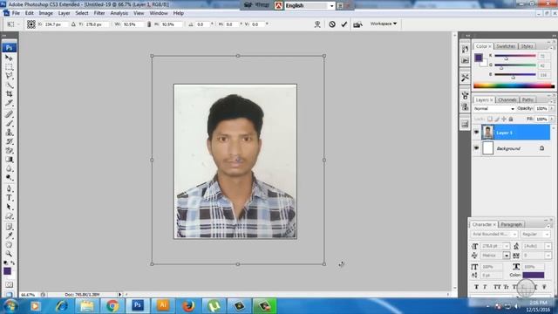Click the color spectrum ramp bar
This screenshot has height=314, width=558.
[514, 85]
